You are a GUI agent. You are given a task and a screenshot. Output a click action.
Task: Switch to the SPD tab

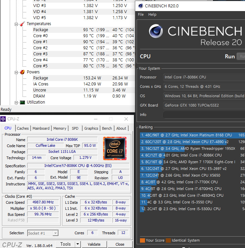[75, 128]
